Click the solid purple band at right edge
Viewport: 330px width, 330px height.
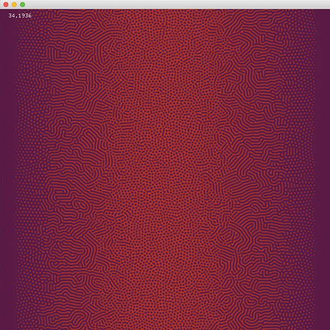(323, 165)
